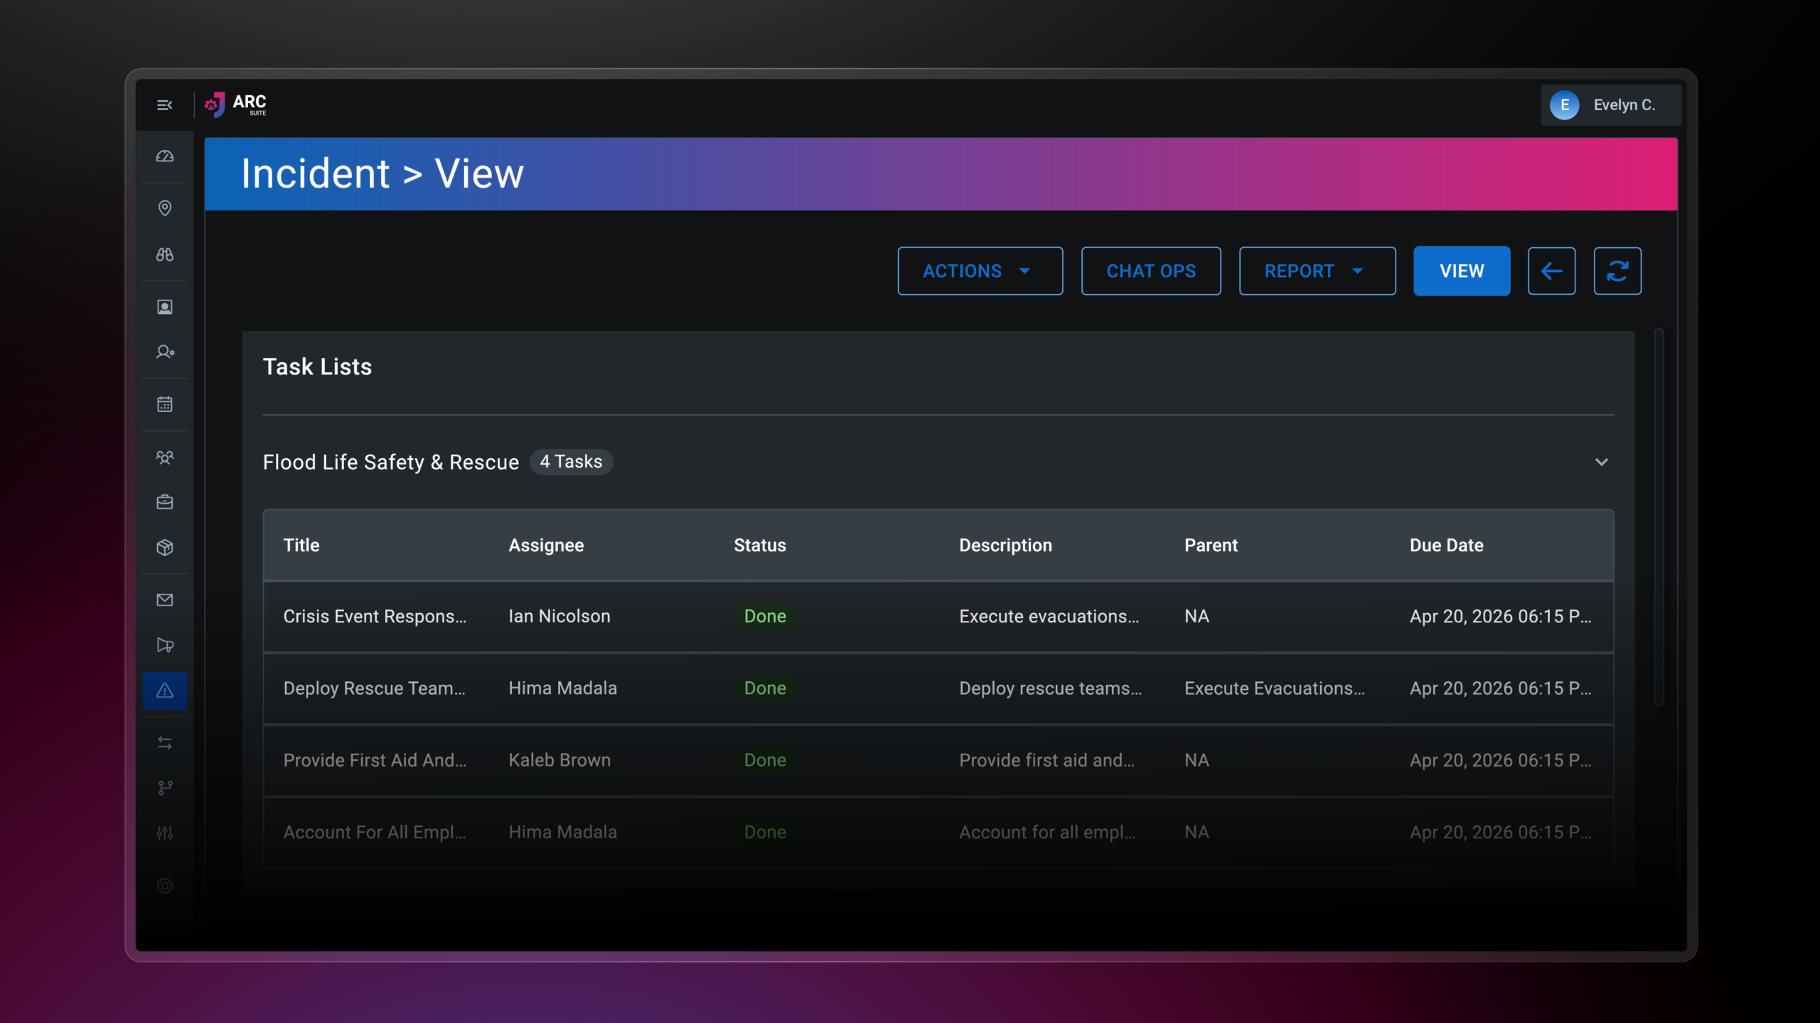1820x1023 pixels.
Task: Select the incident warning triangle icon
Action: tap(165, 691)
